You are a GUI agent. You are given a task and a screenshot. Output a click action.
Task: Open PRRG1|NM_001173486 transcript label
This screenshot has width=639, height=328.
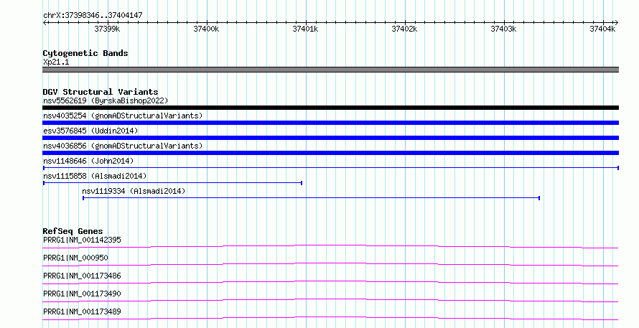(x=82, y=276)
